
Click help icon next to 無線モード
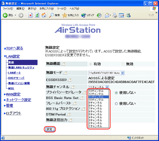point(65,73)
